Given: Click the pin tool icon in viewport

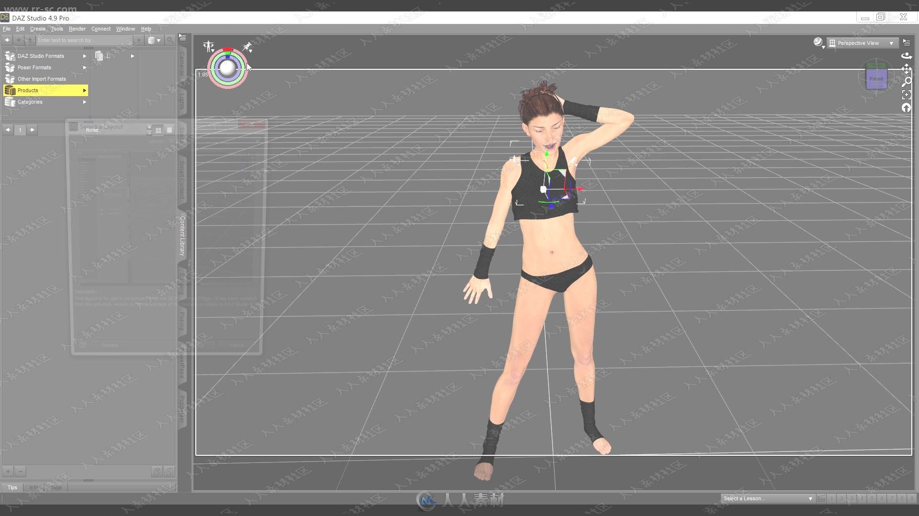Looking at the screenshot, I should click(x=247, y=47).
